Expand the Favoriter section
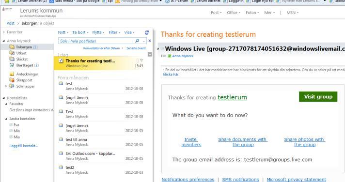 tap(4, 32)
